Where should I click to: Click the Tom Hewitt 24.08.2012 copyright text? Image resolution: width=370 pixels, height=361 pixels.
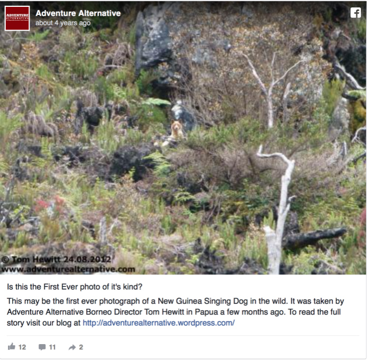tap(56, 260)
